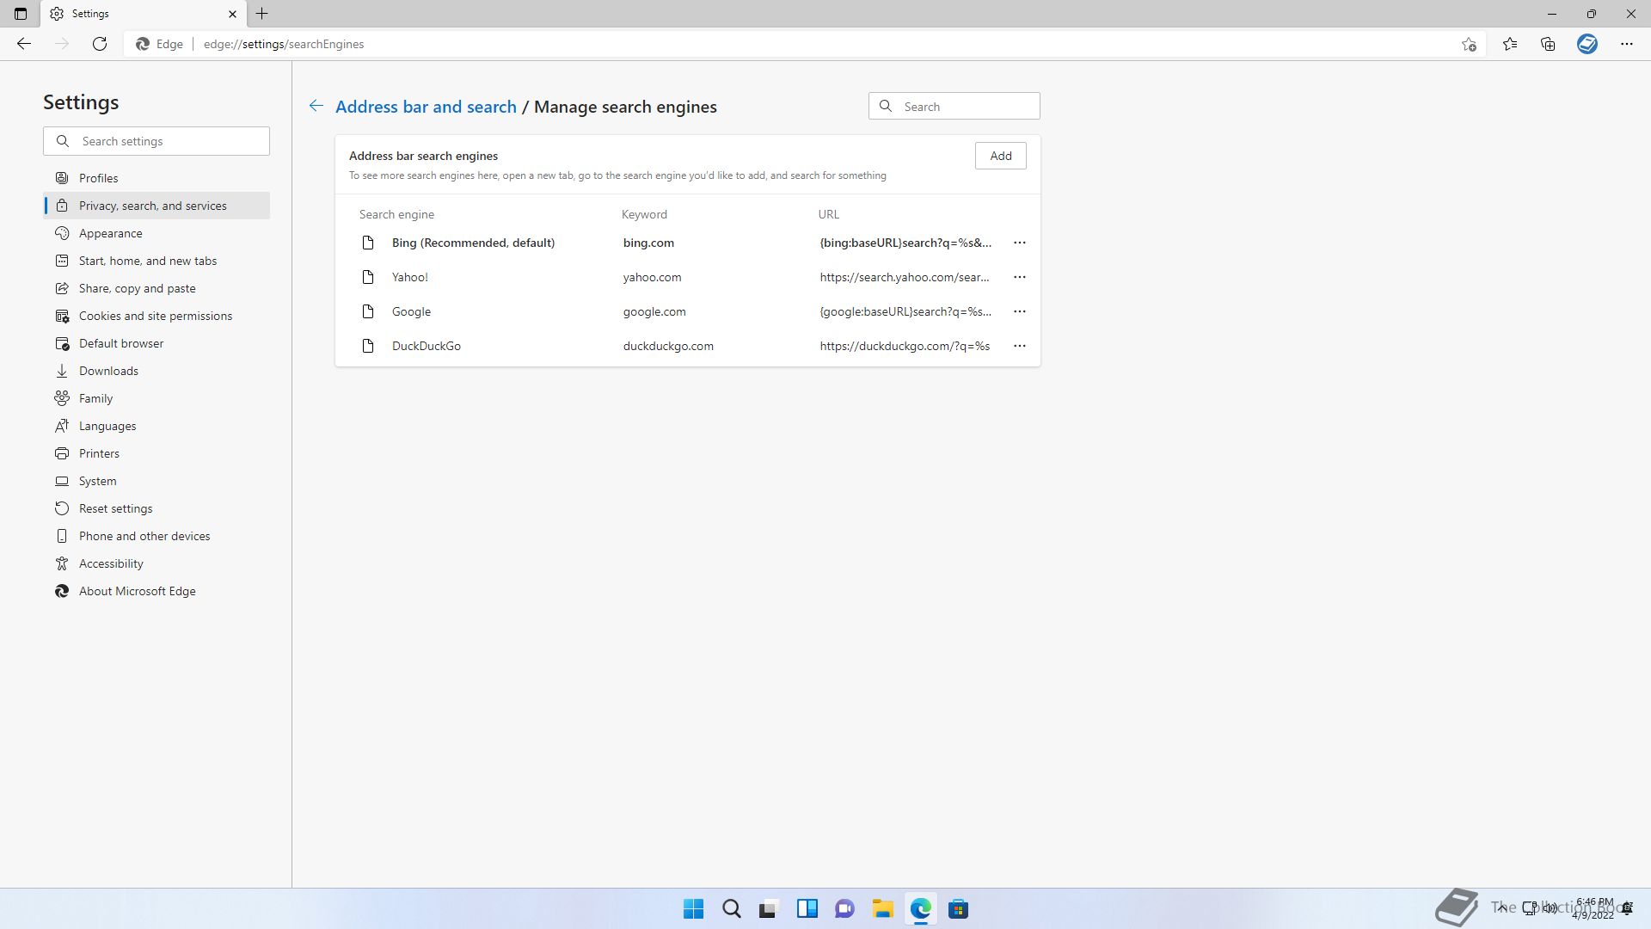Open the Accessibility settings section
The width and height of the screenshot is (1651, 929).
157,563
